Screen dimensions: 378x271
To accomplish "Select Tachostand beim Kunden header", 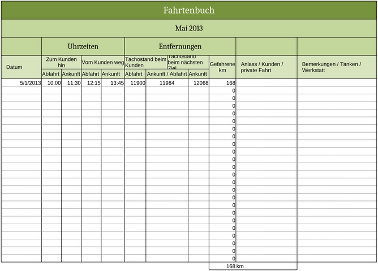I will point(145,62).
